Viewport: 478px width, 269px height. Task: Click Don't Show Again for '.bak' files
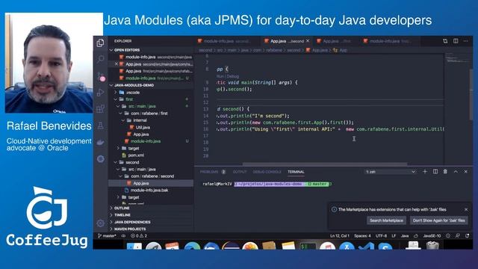[x=438, y=220]
